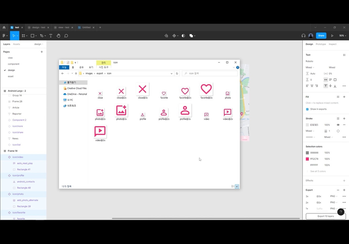Viewport: 349px width, 244px height.
Task: Select the Text tool
Action: point(51,36)
